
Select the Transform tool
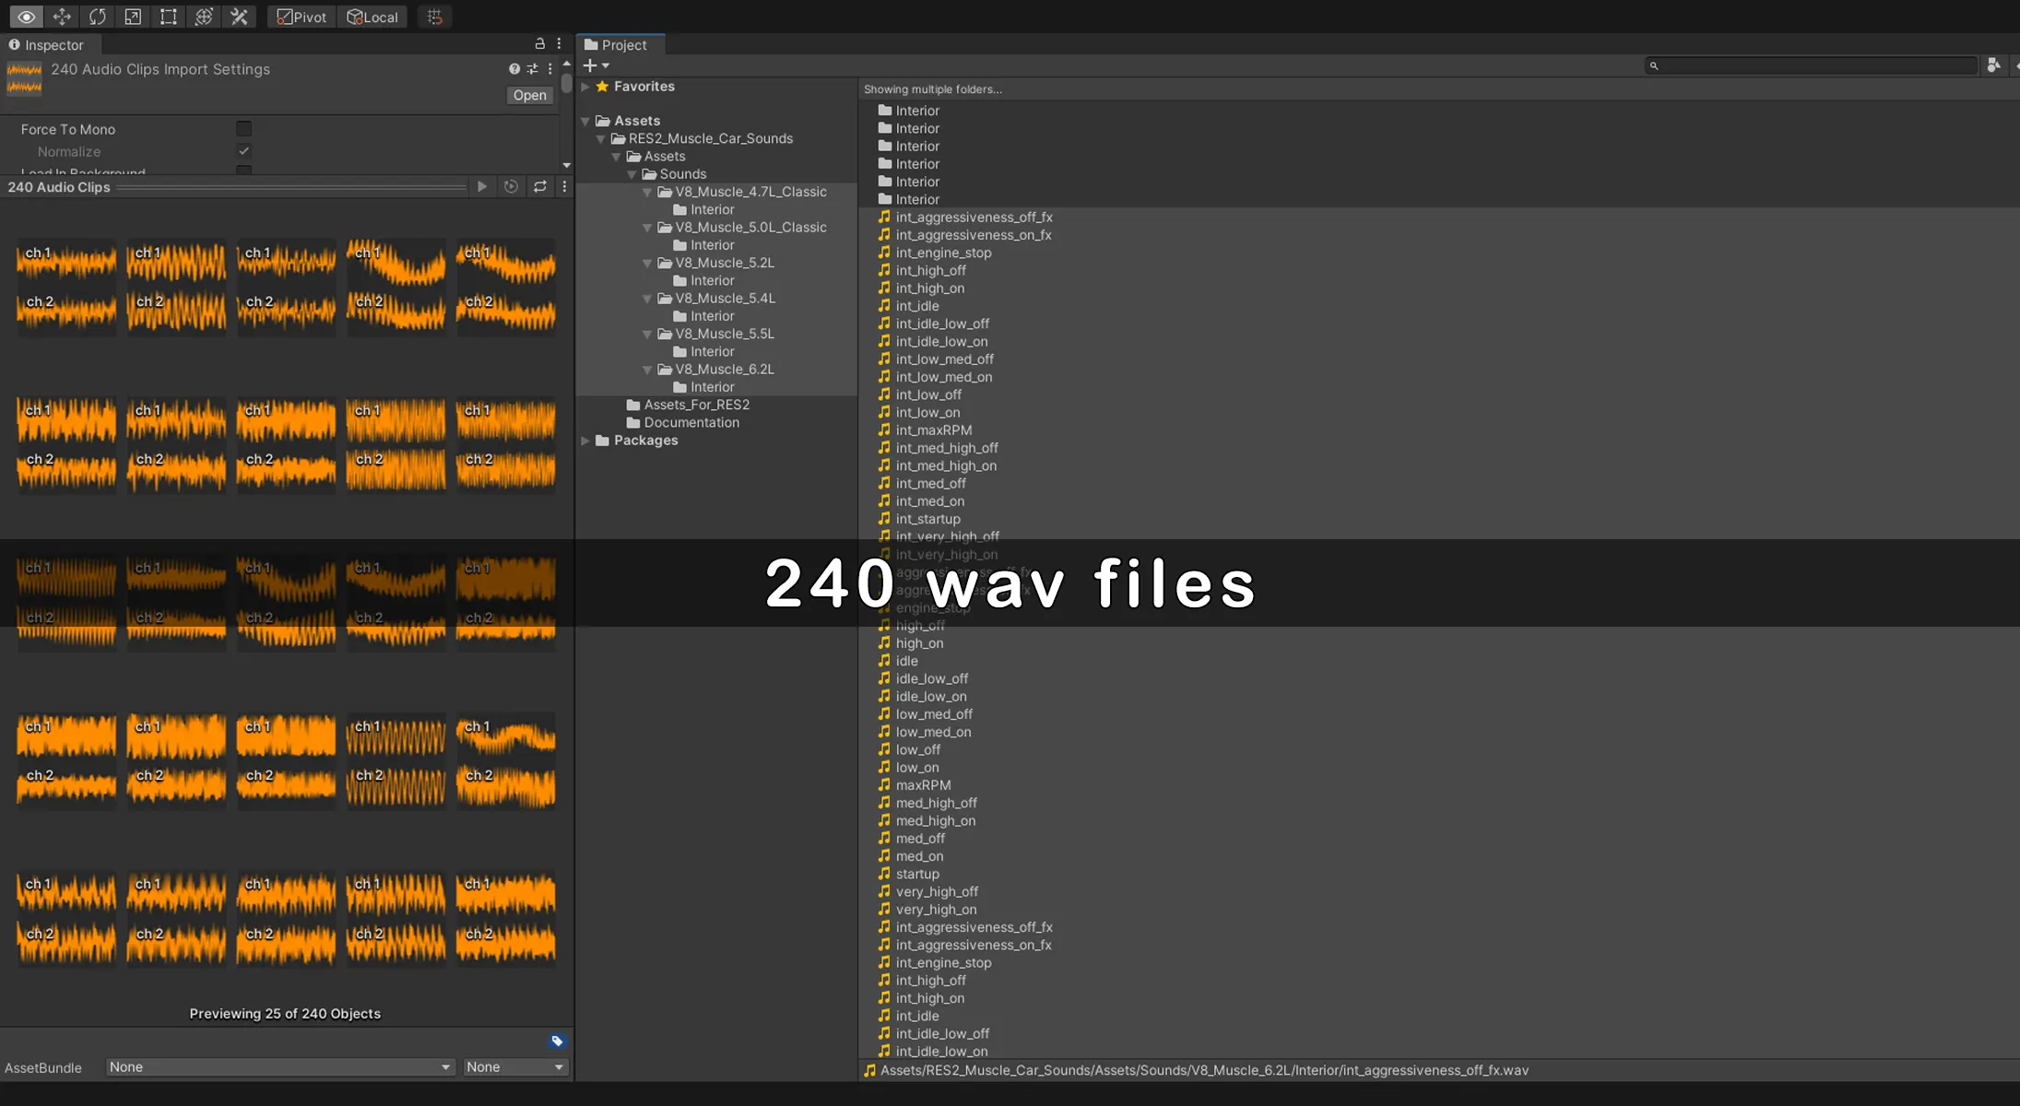(204, 17)
